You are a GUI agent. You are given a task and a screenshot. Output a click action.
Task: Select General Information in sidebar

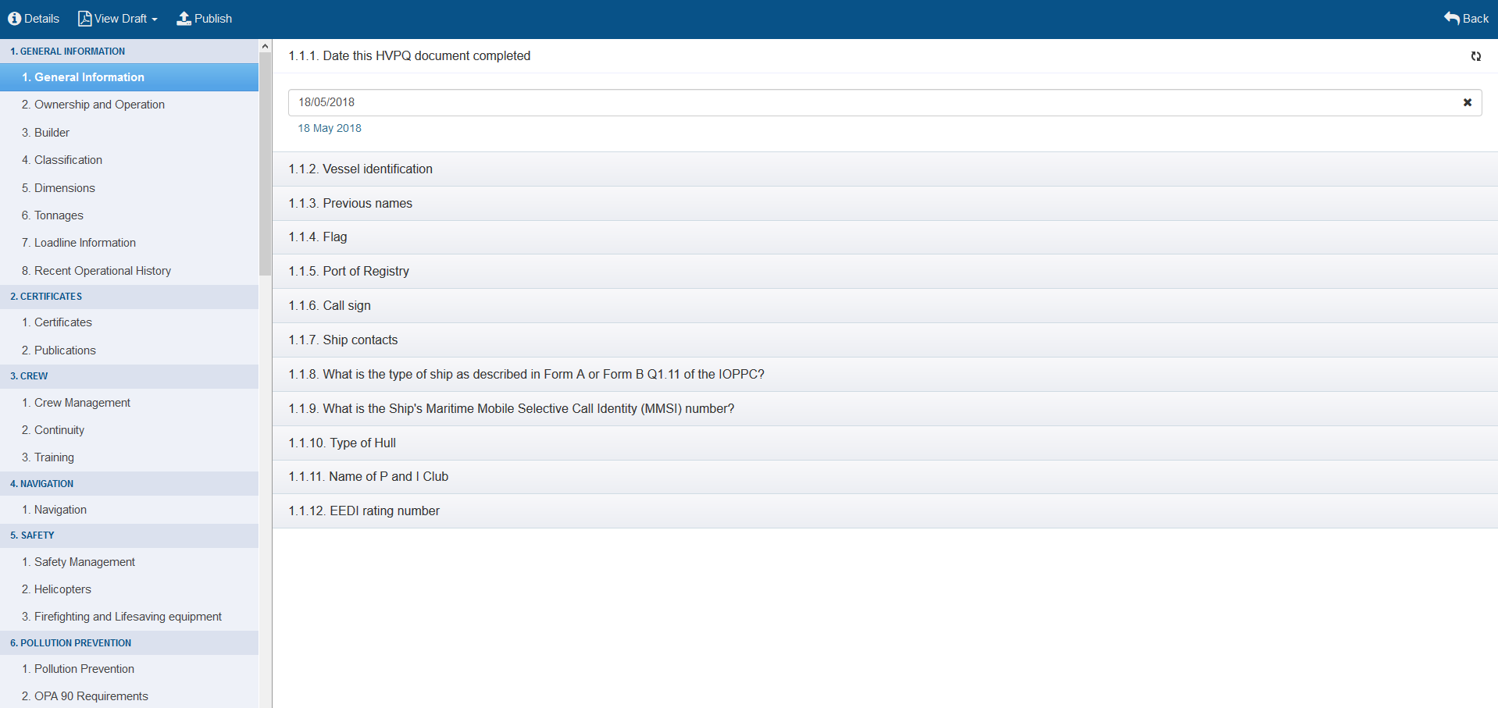(129, 77)
